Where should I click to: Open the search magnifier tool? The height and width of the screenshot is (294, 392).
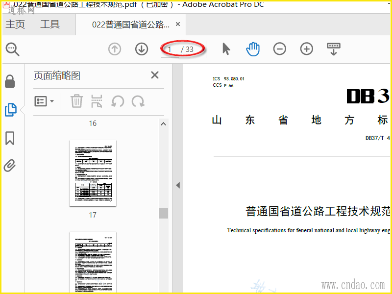click(13, 49)
